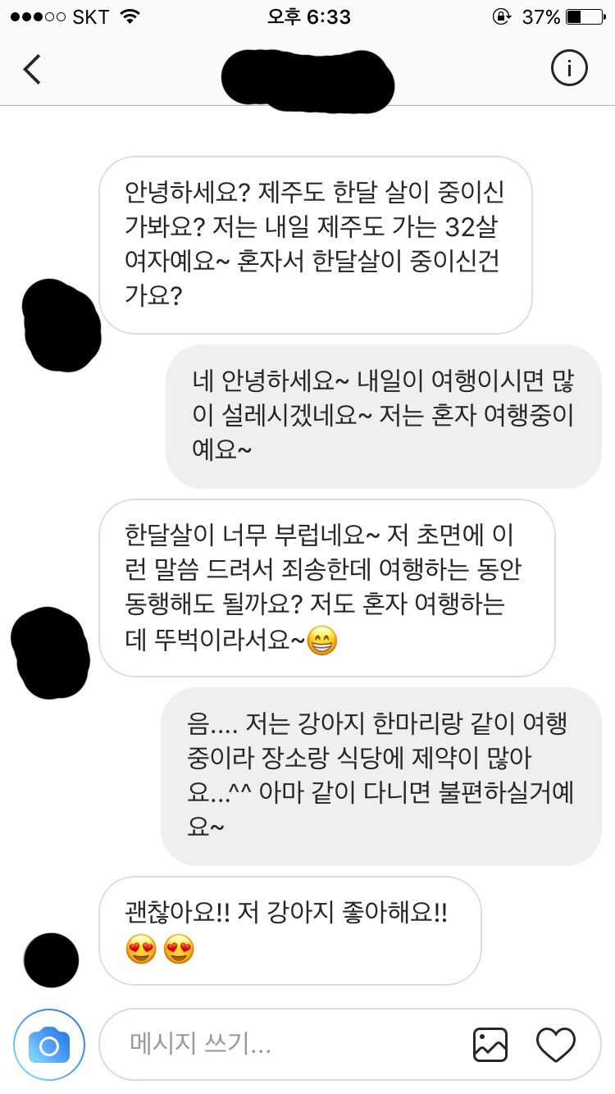Tap sender avatar beside 괜찮아요 message
615x1094 pixels.
pyautogui.click(x=52, y=960)
